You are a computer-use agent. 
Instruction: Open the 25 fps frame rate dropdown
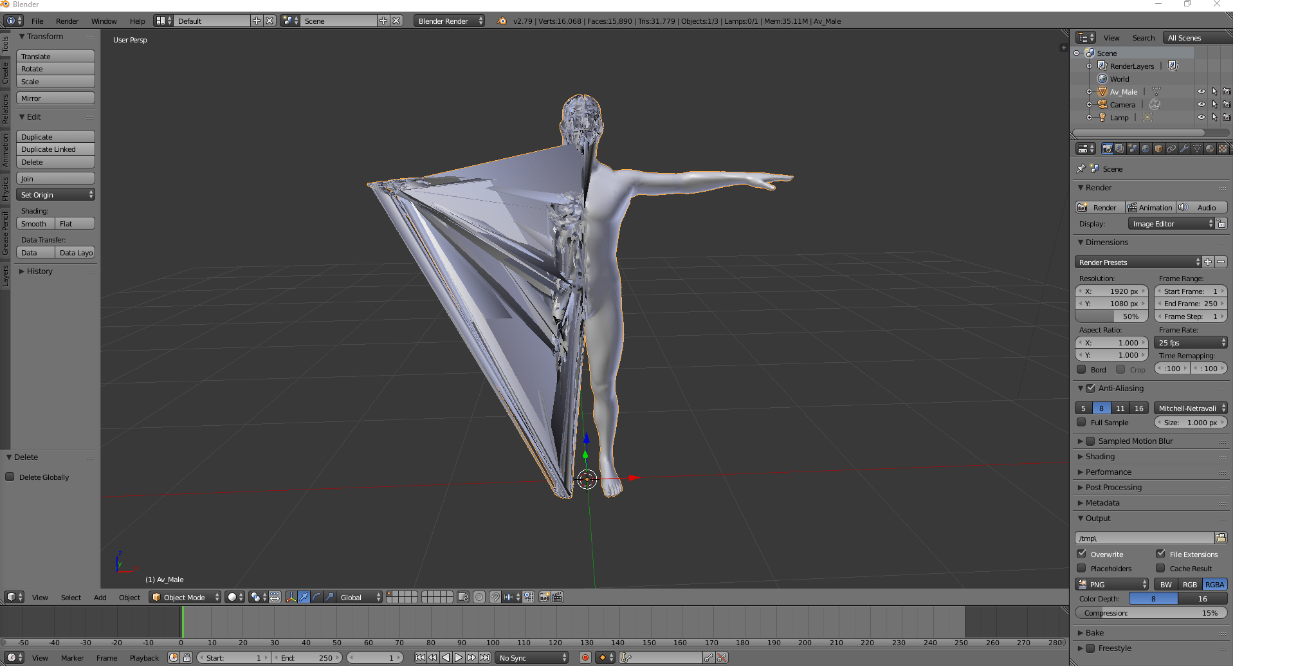click(1191, 342)
